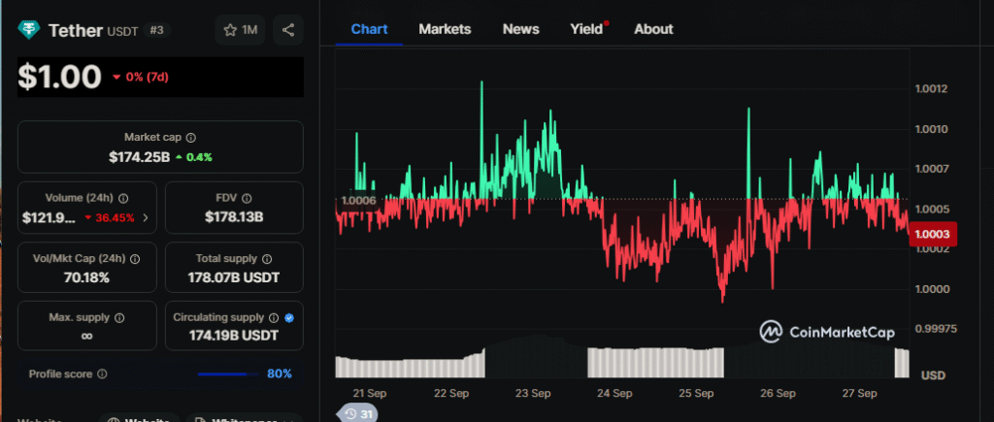Click the Market cap info icon

(x=191, y=138)
